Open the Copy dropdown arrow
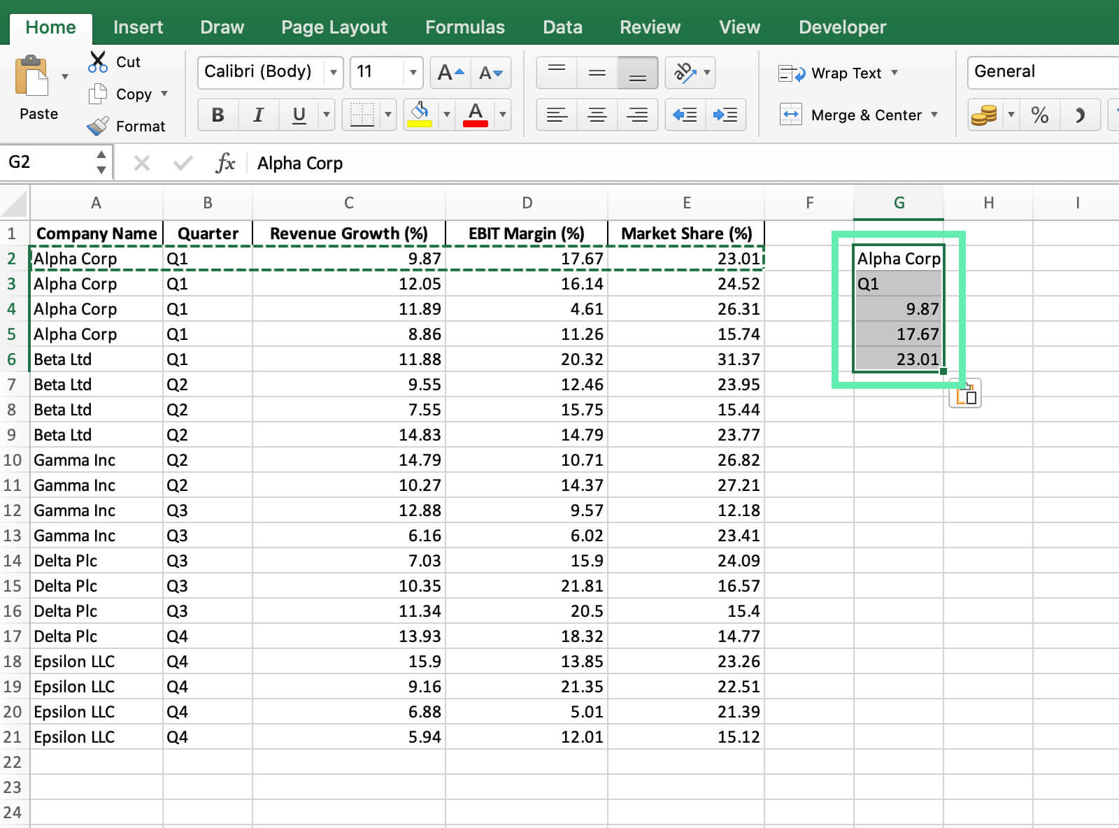 coord(164,93)
